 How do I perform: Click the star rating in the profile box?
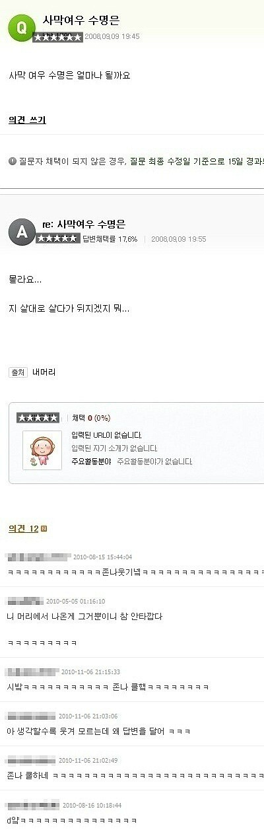pyautogui.click(x=38, y=418)
